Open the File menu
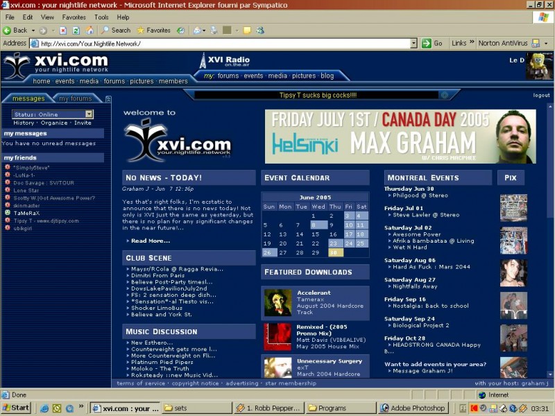The width and height of the screenshot is (555, 416). [x=10, y=17]
